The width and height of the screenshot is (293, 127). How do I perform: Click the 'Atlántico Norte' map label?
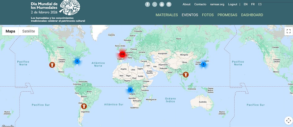click(98, 65)
